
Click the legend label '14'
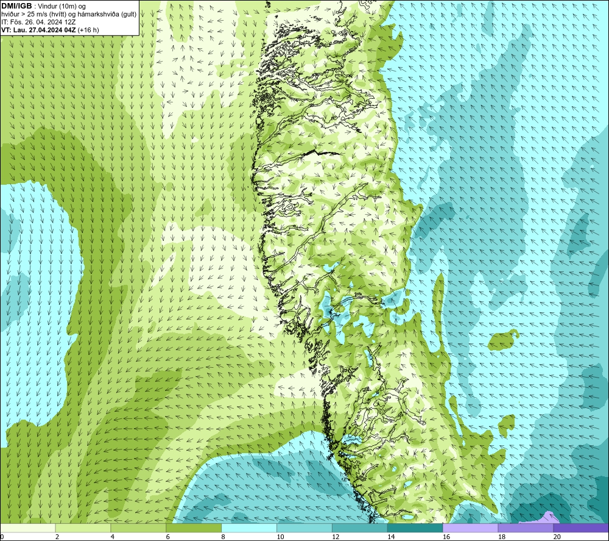(391, 537)
